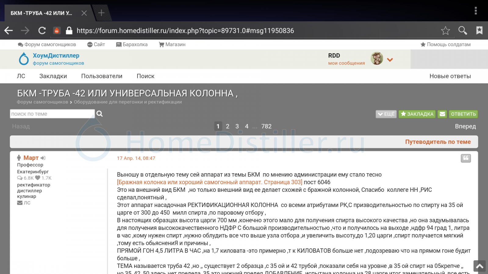488x274 pixels.
Task: Click the browser reload icon
Action: 42,30
